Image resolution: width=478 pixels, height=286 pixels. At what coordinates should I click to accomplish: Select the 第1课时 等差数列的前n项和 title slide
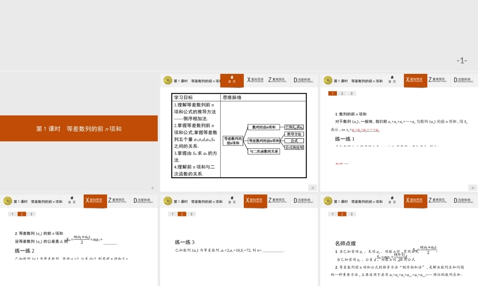pyautogui.click(x=79, y=128)
